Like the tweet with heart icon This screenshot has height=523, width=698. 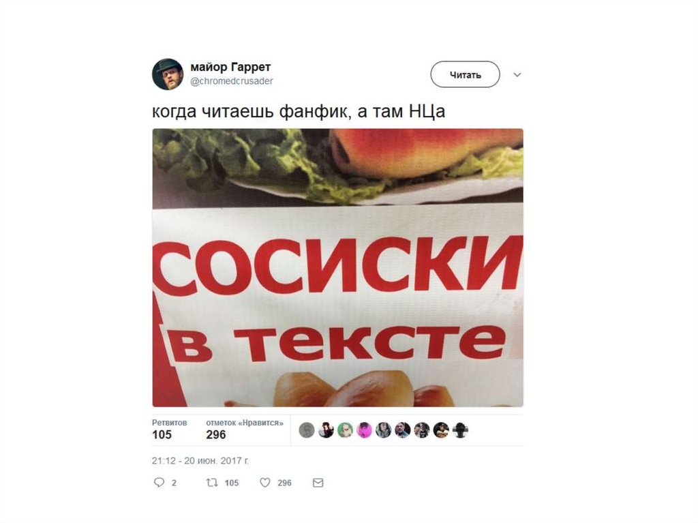[265, 483]
